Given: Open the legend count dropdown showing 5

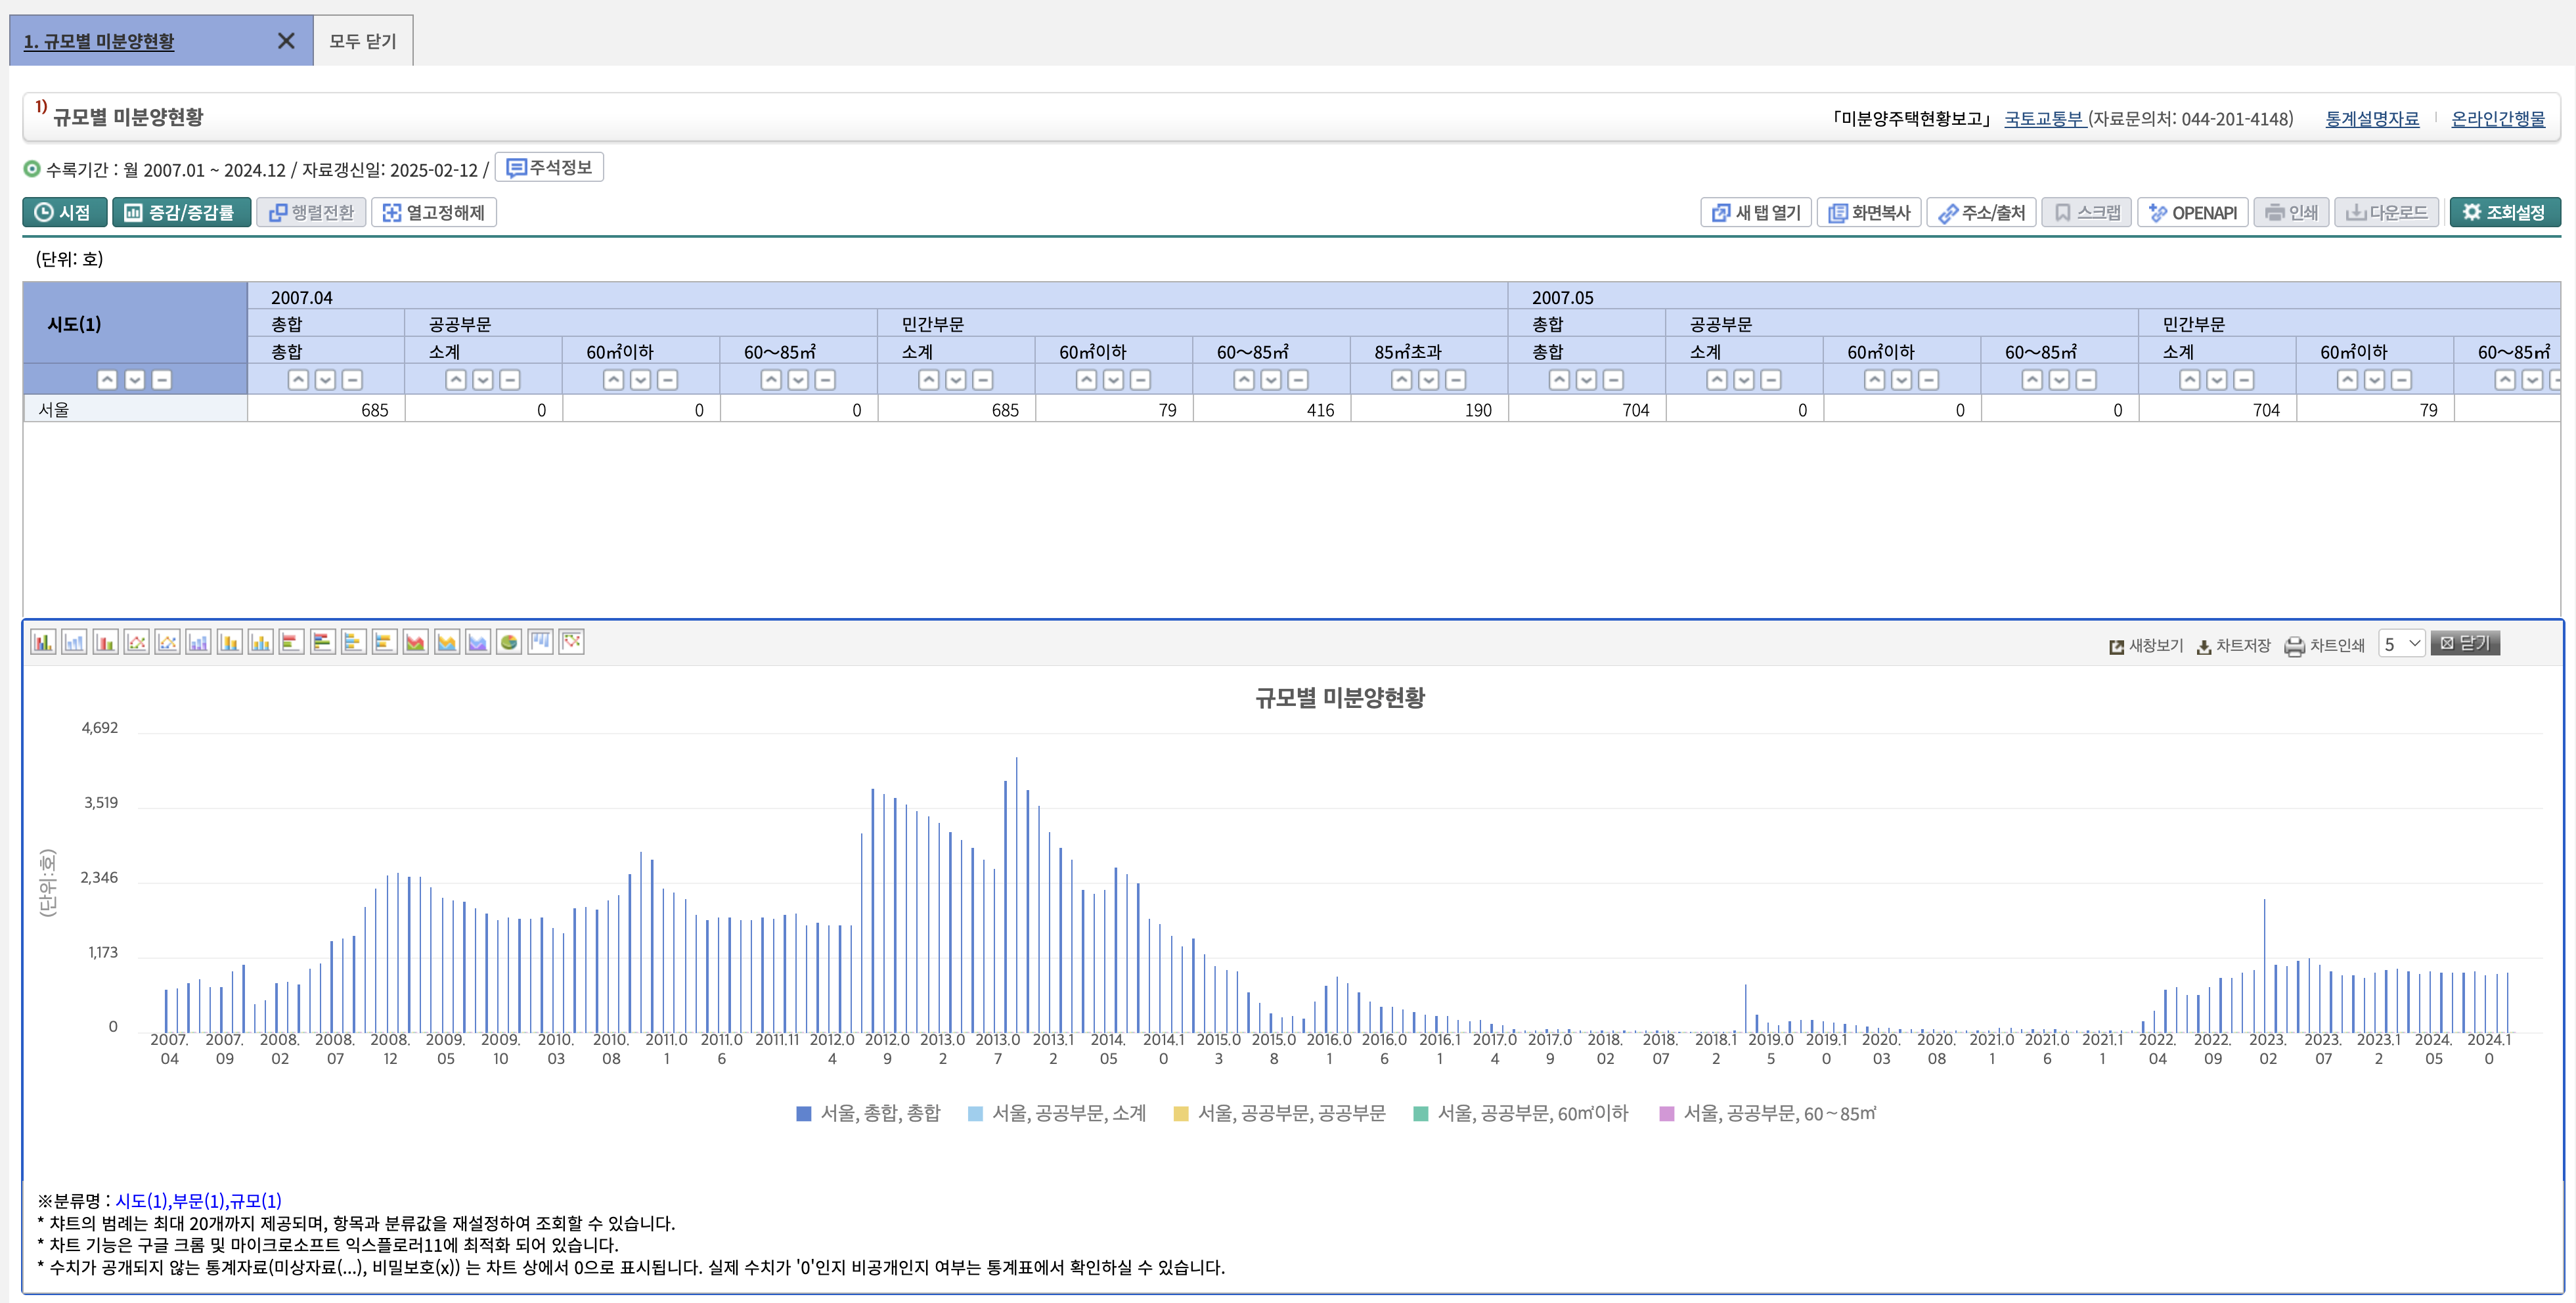Looking at the screenshot, I should point(2401,644).
